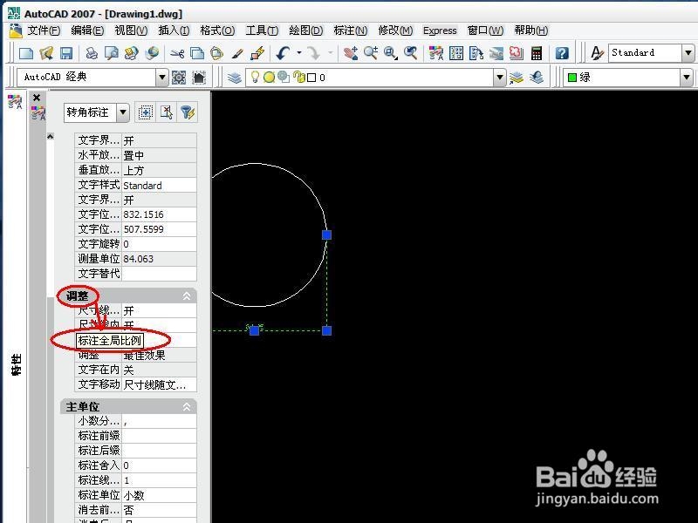Toggle layer 0 lock icon
Viewport: 698px width, 523px height.
click(299, 77)
